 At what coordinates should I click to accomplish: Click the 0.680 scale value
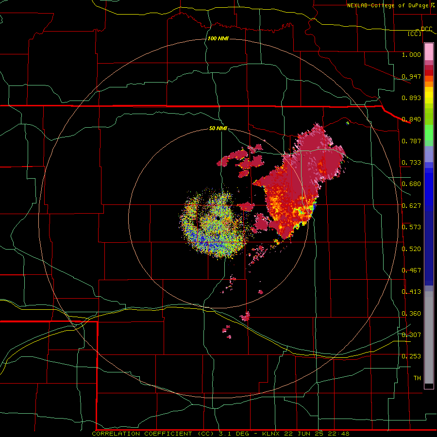[411, 184]
